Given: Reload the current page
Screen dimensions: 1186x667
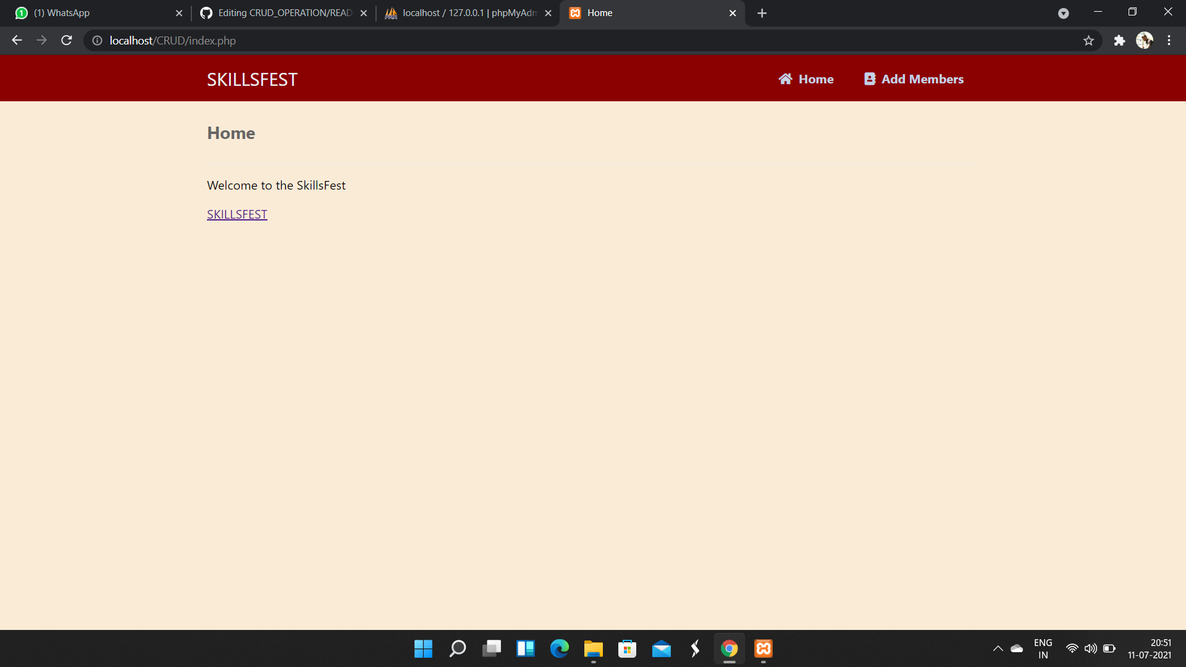Looking at the screenshot, I should point(67,41).
